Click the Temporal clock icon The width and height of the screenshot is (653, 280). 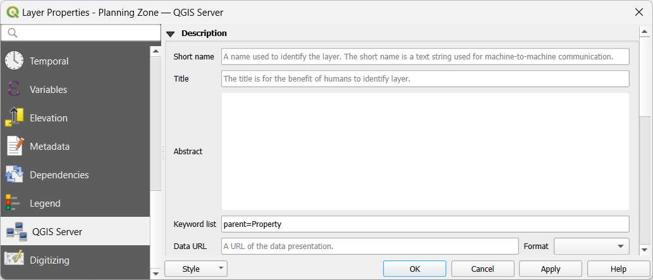14,61
